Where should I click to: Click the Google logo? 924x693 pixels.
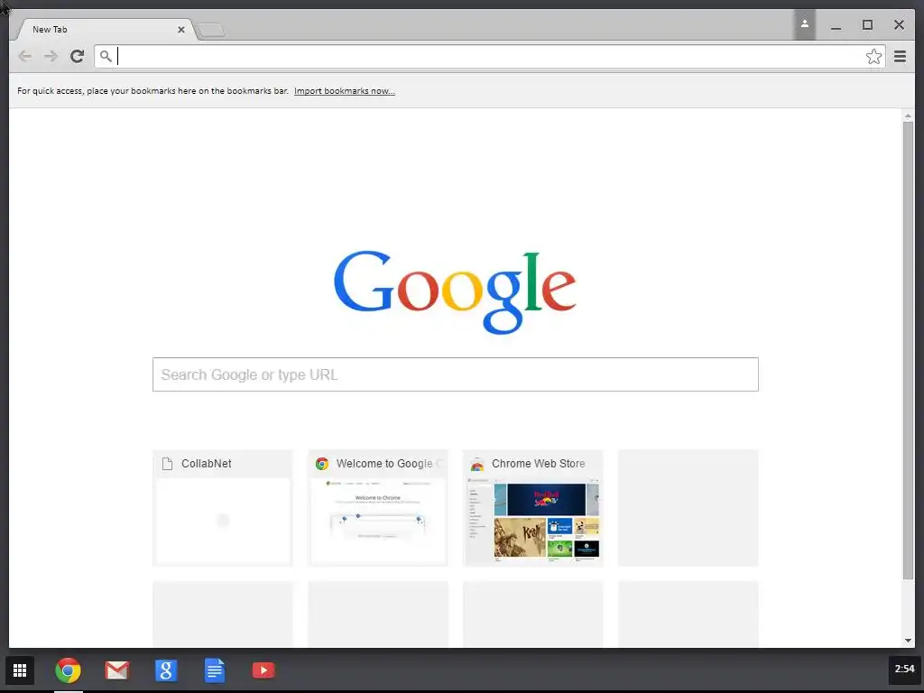click(x=455, y=292)
